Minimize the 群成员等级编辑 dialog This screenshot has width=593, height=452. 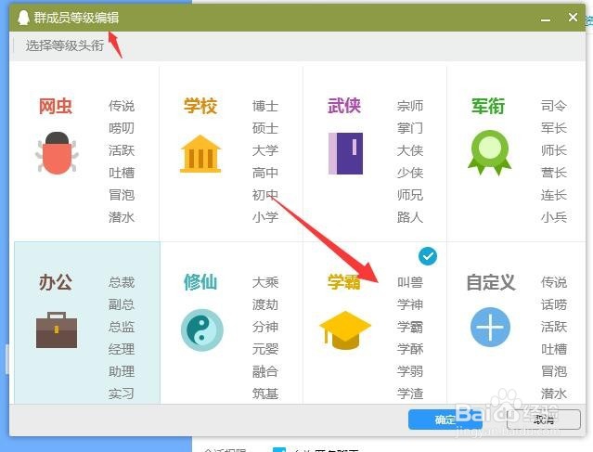point(546,18)
